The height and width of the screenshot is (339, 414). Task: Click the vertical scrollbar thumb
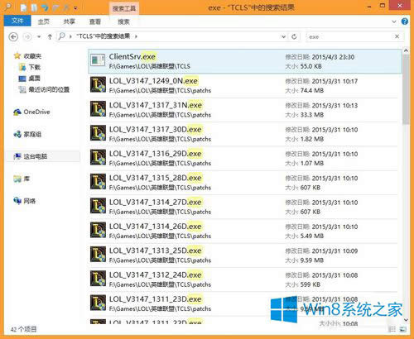(x=406, y=89)
